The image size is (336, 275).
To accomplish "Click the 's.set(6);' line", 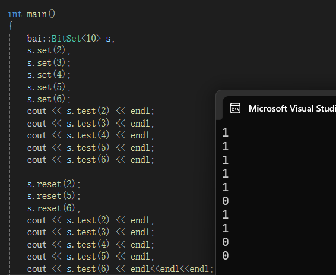I will coord(49,99).
